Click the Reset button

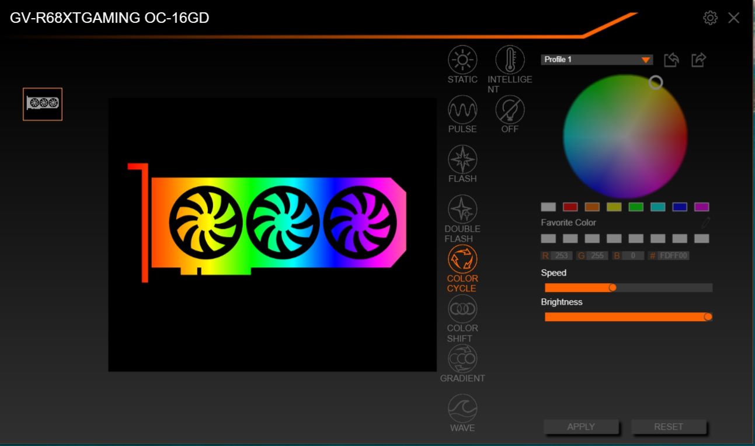point(669,427)
